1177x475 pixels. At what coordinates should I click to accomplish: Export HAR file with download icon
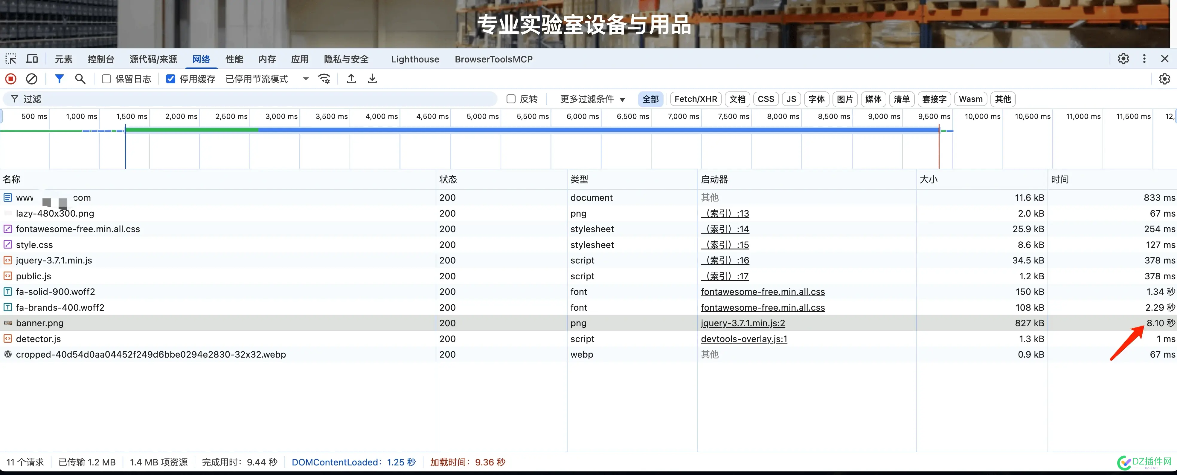point(372,79)
